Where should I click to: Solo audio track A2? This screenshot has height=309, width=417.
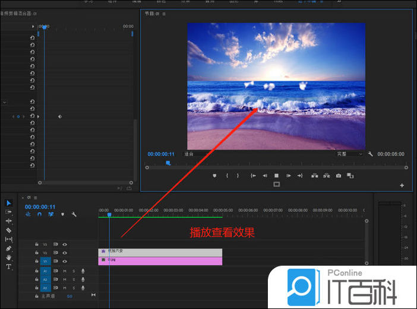pos(74,279)
